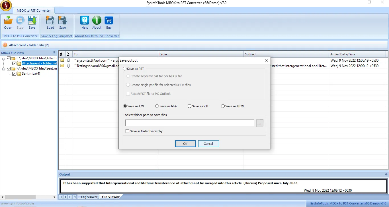Click the info icon beside Attachment - folder.mbx [2]
Image resolution: width=389 pixels, height=207 pixels.
tap(5, 45)
